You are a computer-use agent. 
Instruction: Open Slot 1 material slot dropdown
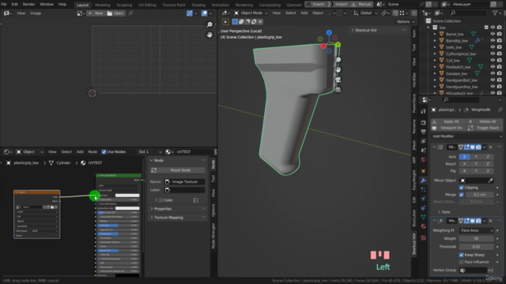pos(149,151)
